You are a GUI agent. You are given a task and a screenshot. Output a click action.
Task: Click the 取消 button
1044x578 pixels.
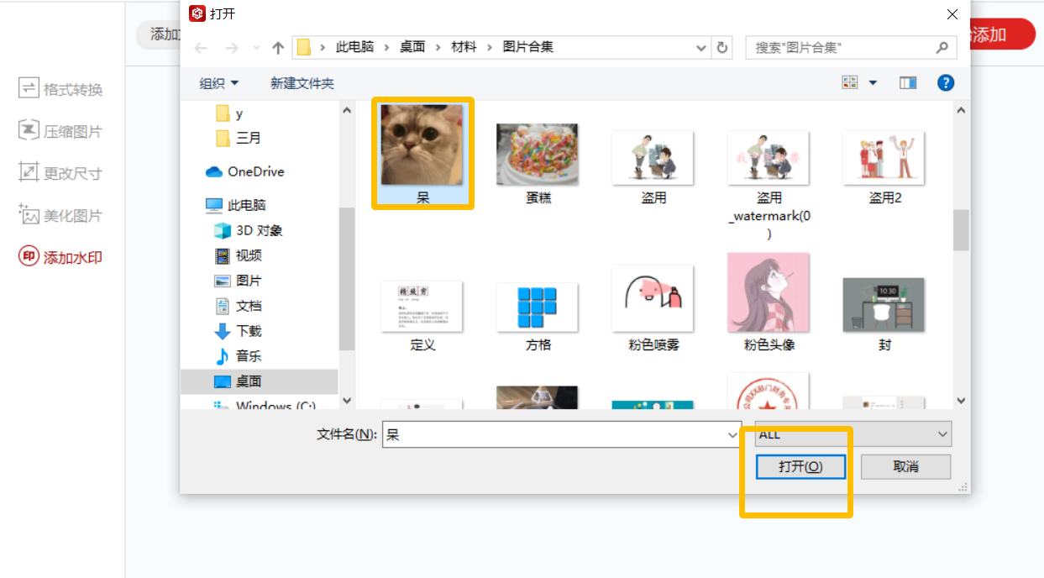(905, 467)
